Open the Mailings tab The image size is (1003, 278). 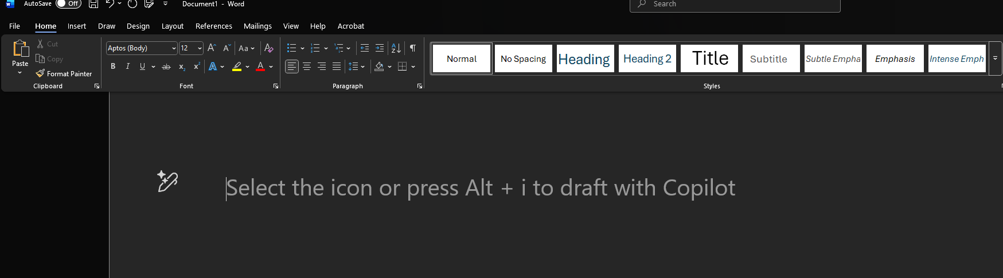point(257,26)
